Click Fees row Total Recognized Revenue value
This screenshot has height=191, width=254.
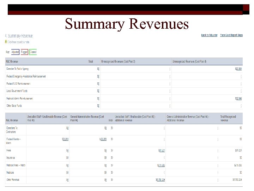point(238,151)
